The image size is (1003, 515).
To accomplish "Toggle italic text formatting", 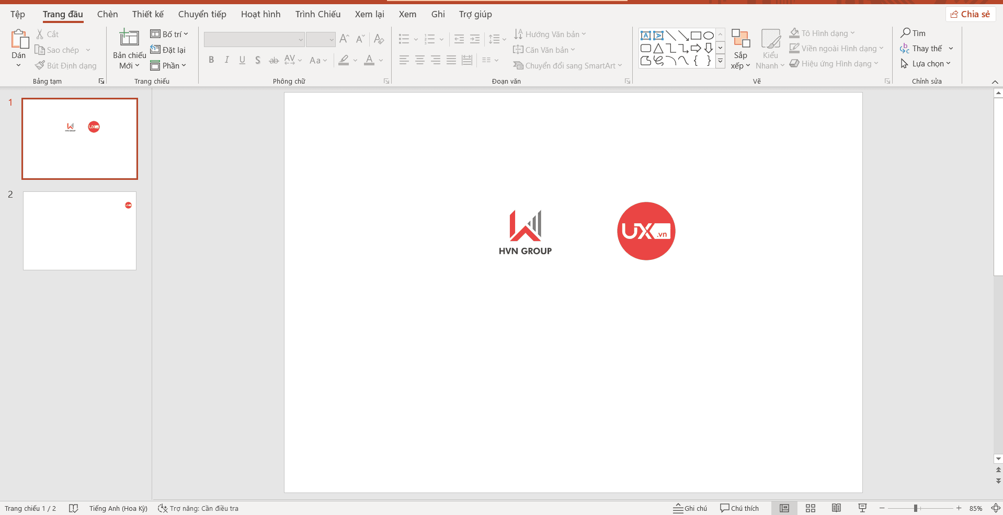I will click(226, 60).
